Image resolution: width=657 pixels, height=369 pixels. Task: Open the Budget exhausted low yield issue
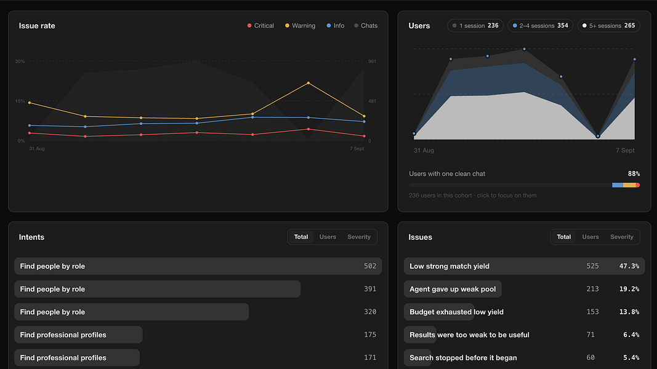point(524,312)
